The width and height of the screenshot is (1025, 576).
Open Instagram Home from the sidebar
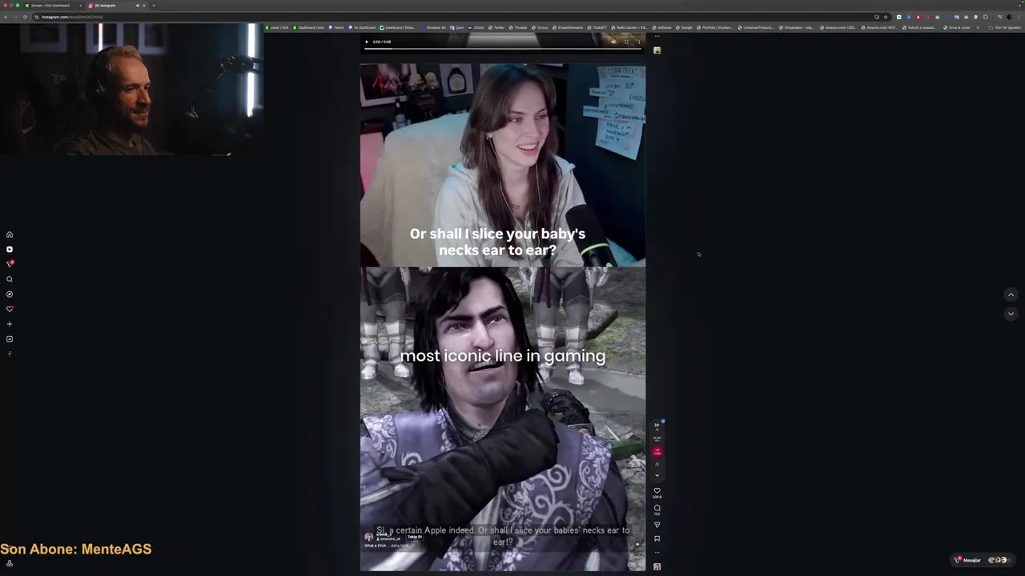click(x=10, y=234)
